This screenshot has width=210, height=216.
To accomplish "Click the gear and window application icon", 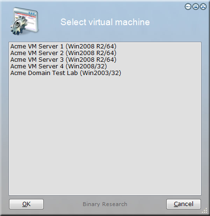I will click(24, 21).
